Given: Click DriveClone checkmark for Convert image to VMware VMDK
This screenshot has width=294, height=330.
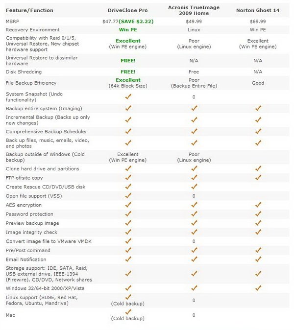Looking at the screenshot, I should (128, 241).
